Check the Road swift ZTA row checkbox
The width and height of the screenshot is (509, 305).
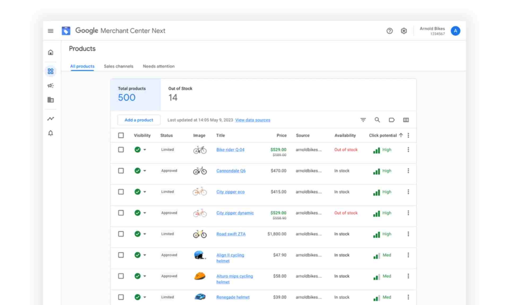pyautogui.click(x=121, y=234)
